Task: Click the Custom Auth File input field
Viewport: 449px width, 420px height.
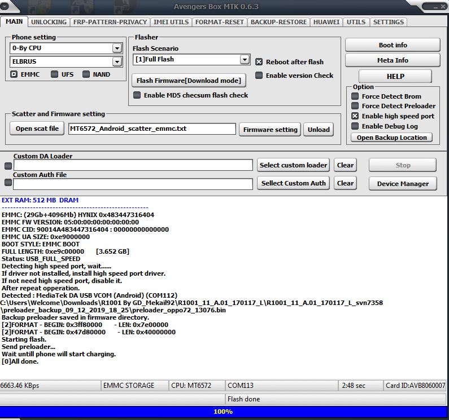Action: (x=133, y=184)
